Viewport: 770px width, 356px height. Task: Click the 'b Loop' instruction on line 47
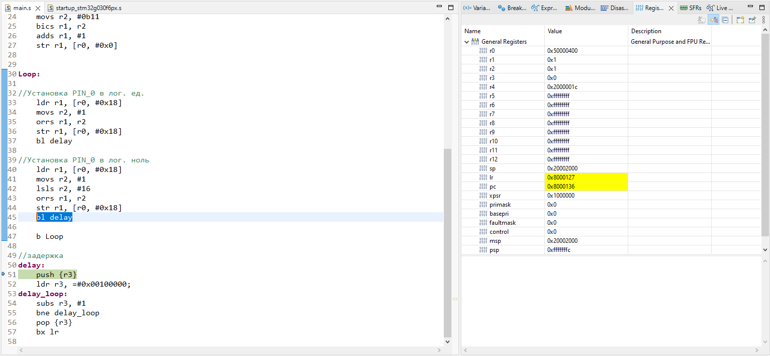(x=50, y=236)
